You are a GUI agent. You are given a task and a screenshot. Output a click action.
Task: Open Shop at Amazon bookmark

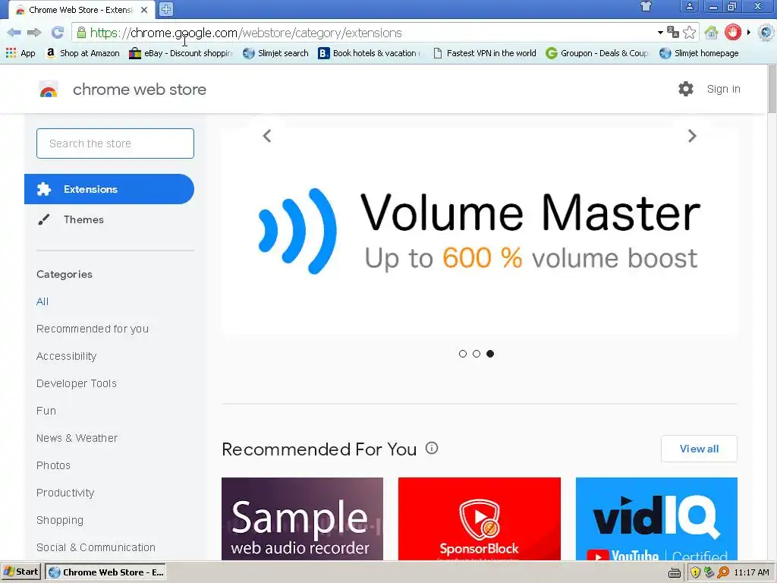tap(82, 53)
